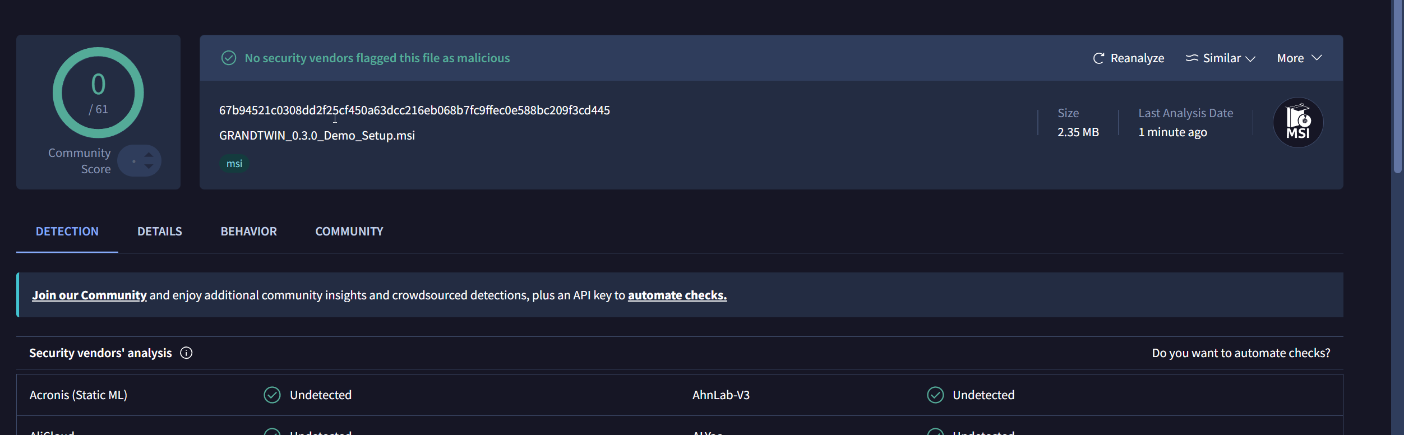Viewport: 1404px width, 435px height.
Task: Click the 1 minute ago analysis date
Action: 1172,132
